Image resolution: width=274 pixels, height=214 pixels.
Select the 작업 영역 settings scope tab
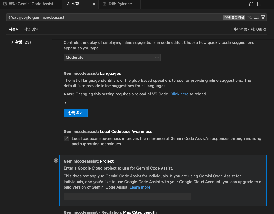coord(31,29)
